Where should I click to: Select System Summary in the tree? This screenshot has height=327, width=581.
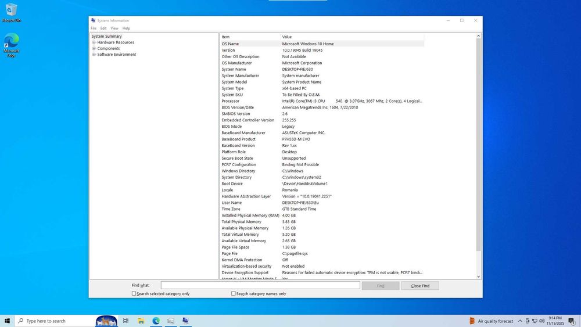107,36
